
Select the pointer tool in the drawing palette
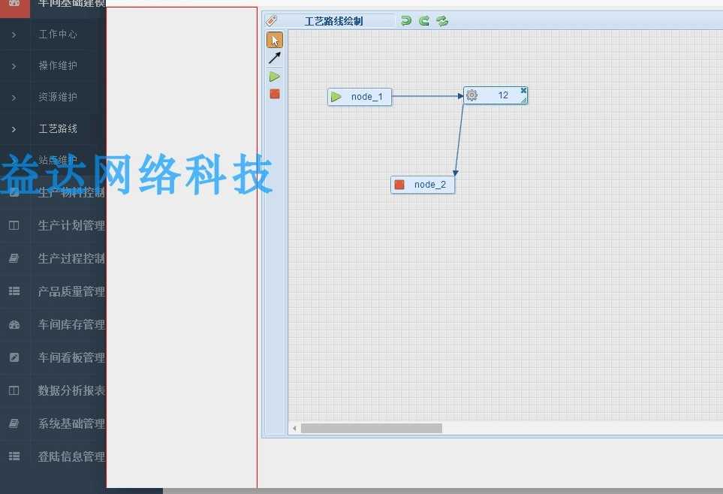point(274,40)
